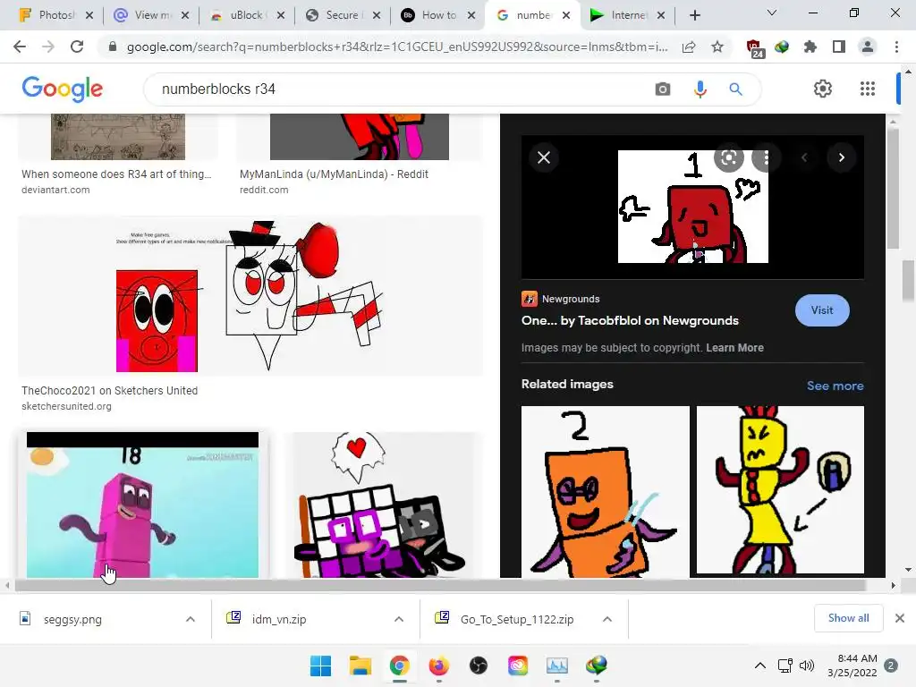Expand idm_vn.zip download options

click(399, 619)
